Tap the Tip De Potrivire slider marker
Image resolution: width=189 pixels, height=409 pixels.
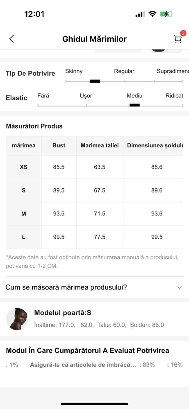pyautogui.click(x=95, y=81)
